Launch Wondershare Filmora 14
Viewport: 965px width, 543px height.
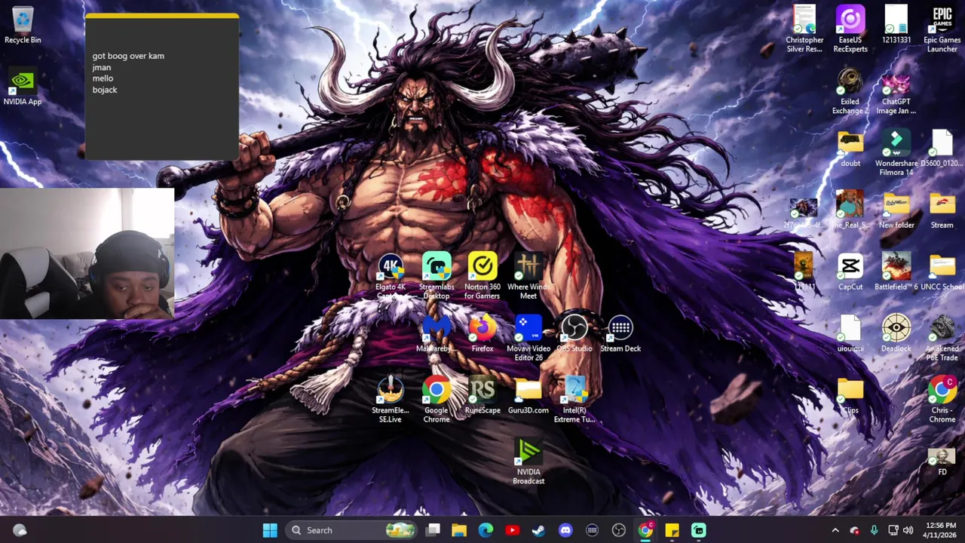click(x=896, y=153)
